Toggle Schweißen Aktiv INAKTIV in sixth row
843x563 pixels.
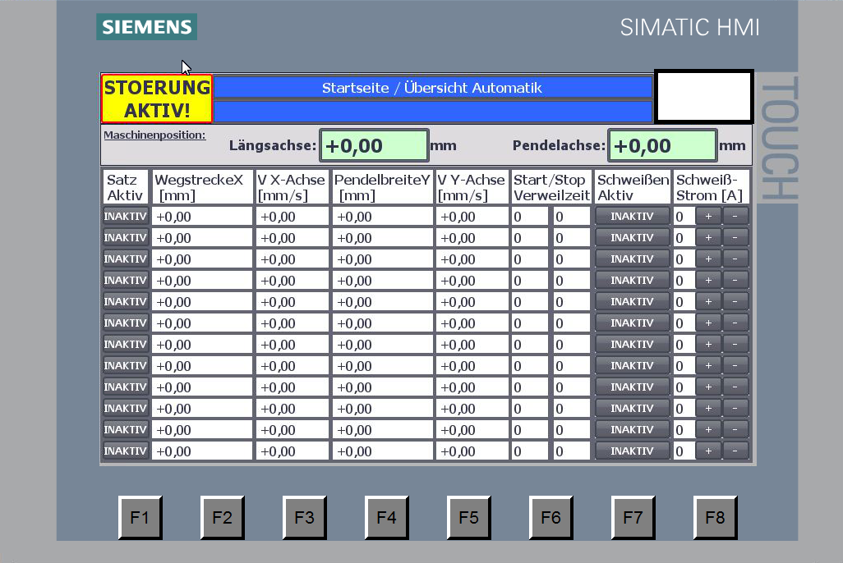point(633,323)
